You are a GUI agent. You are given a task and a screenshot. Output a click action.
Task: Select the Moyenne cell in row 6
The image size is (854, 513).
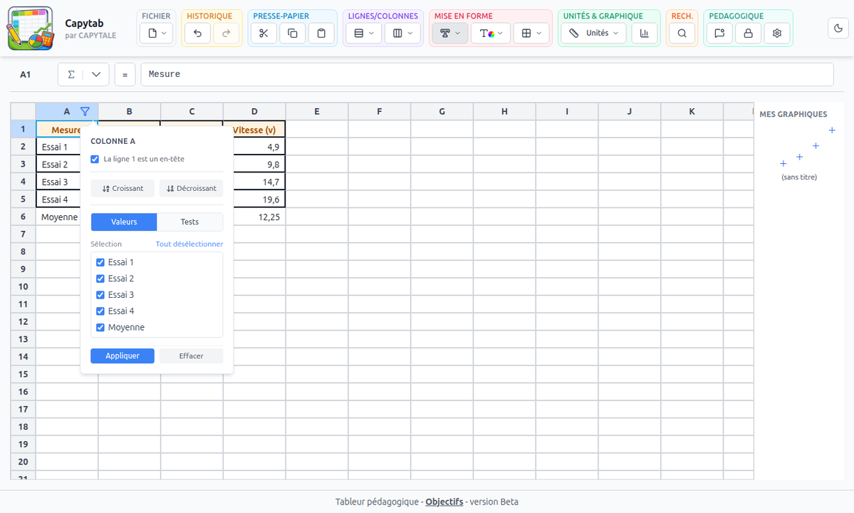59,217
